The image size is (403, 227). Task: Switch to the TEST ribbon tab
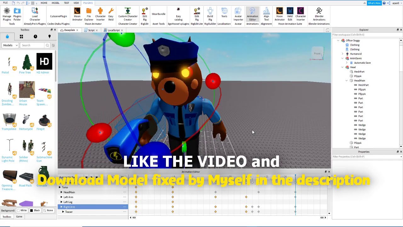click(x=66, y=3)
